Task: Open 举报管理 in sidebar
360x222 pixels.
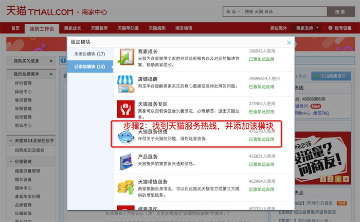Action: click(23, 109)
